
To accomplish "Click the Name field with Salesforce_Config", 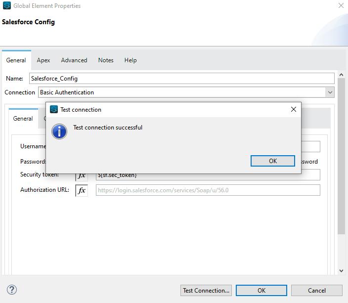I will [x=182, y=79].
